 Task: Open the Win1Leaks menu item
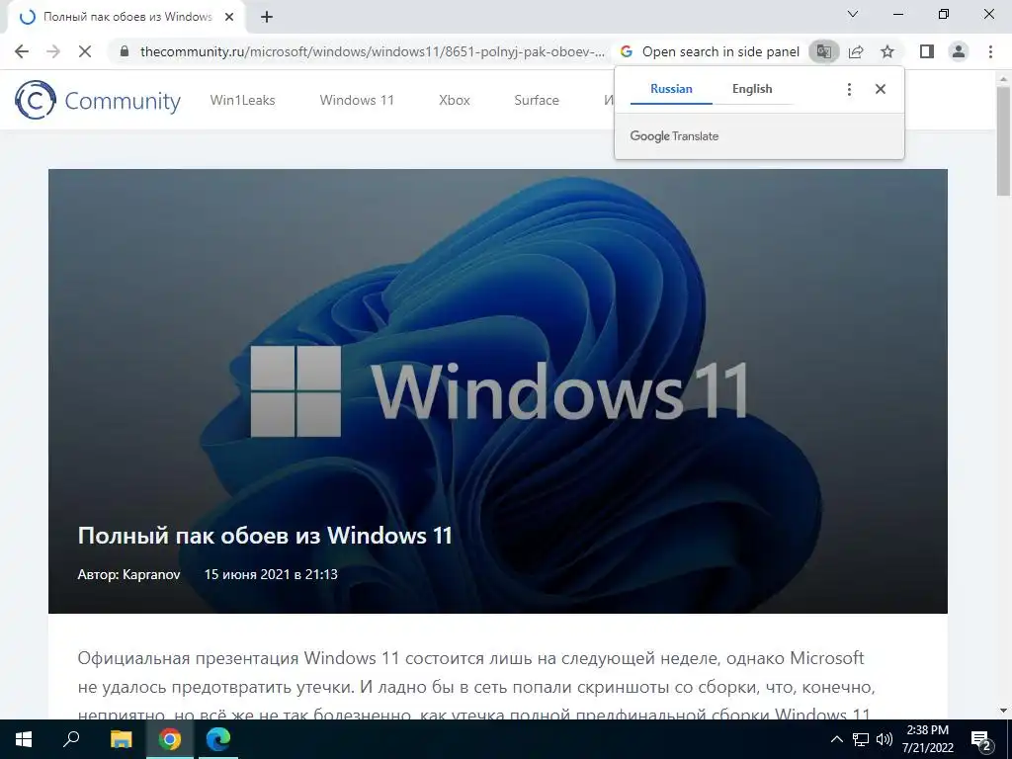click(243, 100)
